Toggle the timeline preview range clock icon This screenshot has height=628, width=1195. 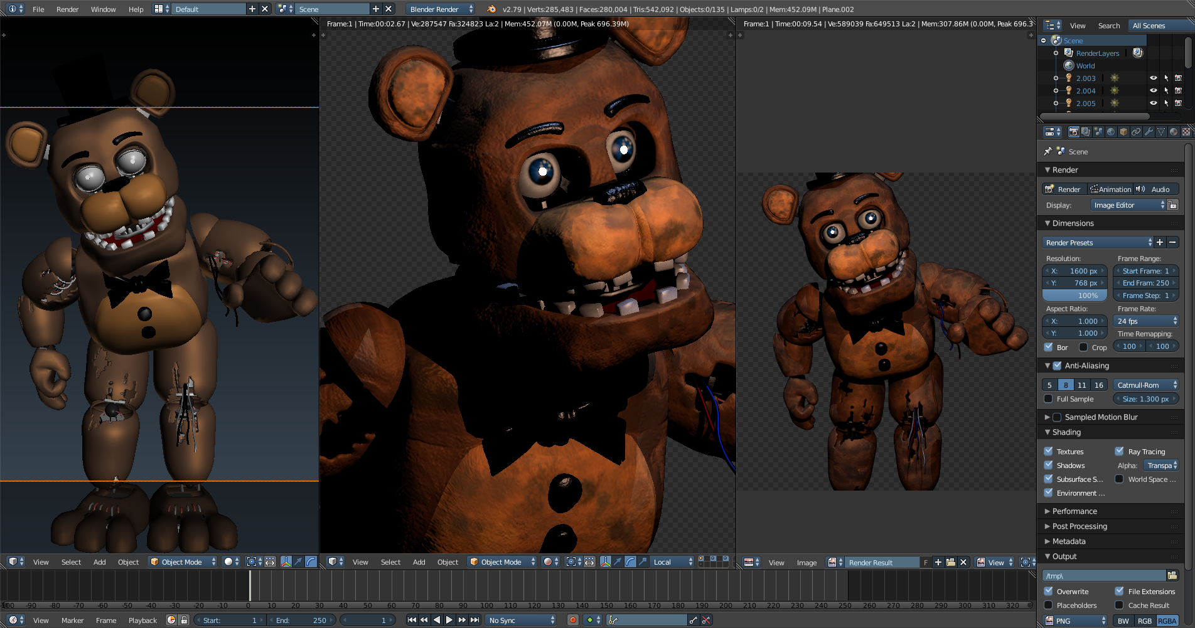[x=171, y=620]
